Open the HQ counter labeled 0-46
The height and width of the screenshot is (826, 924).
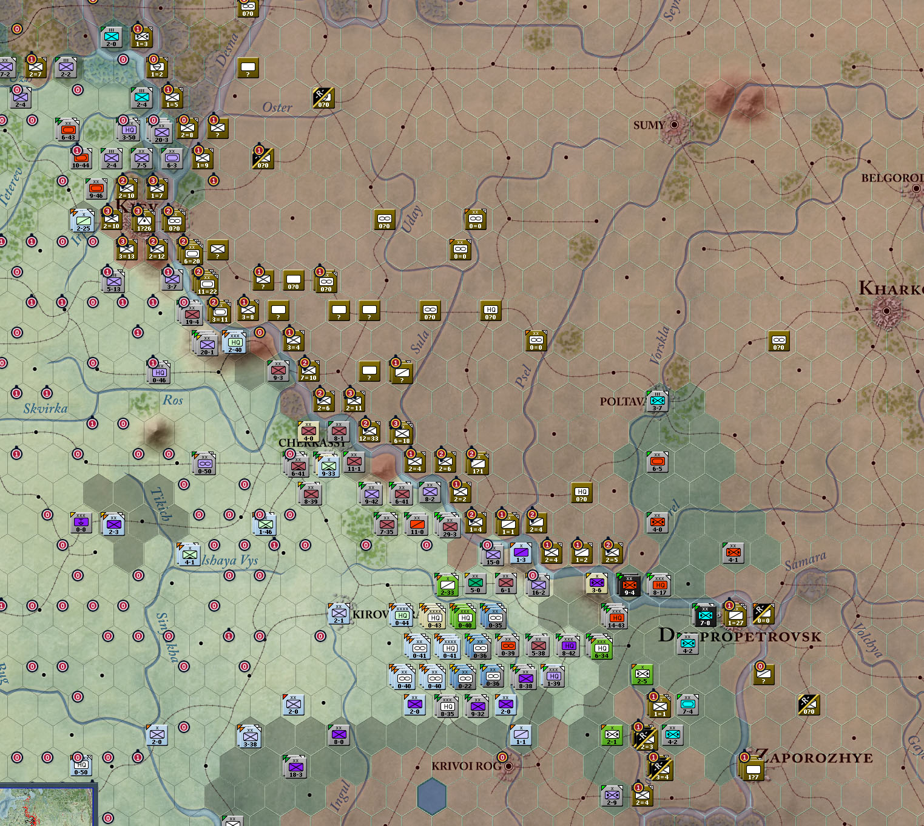(x=159, y=373)
